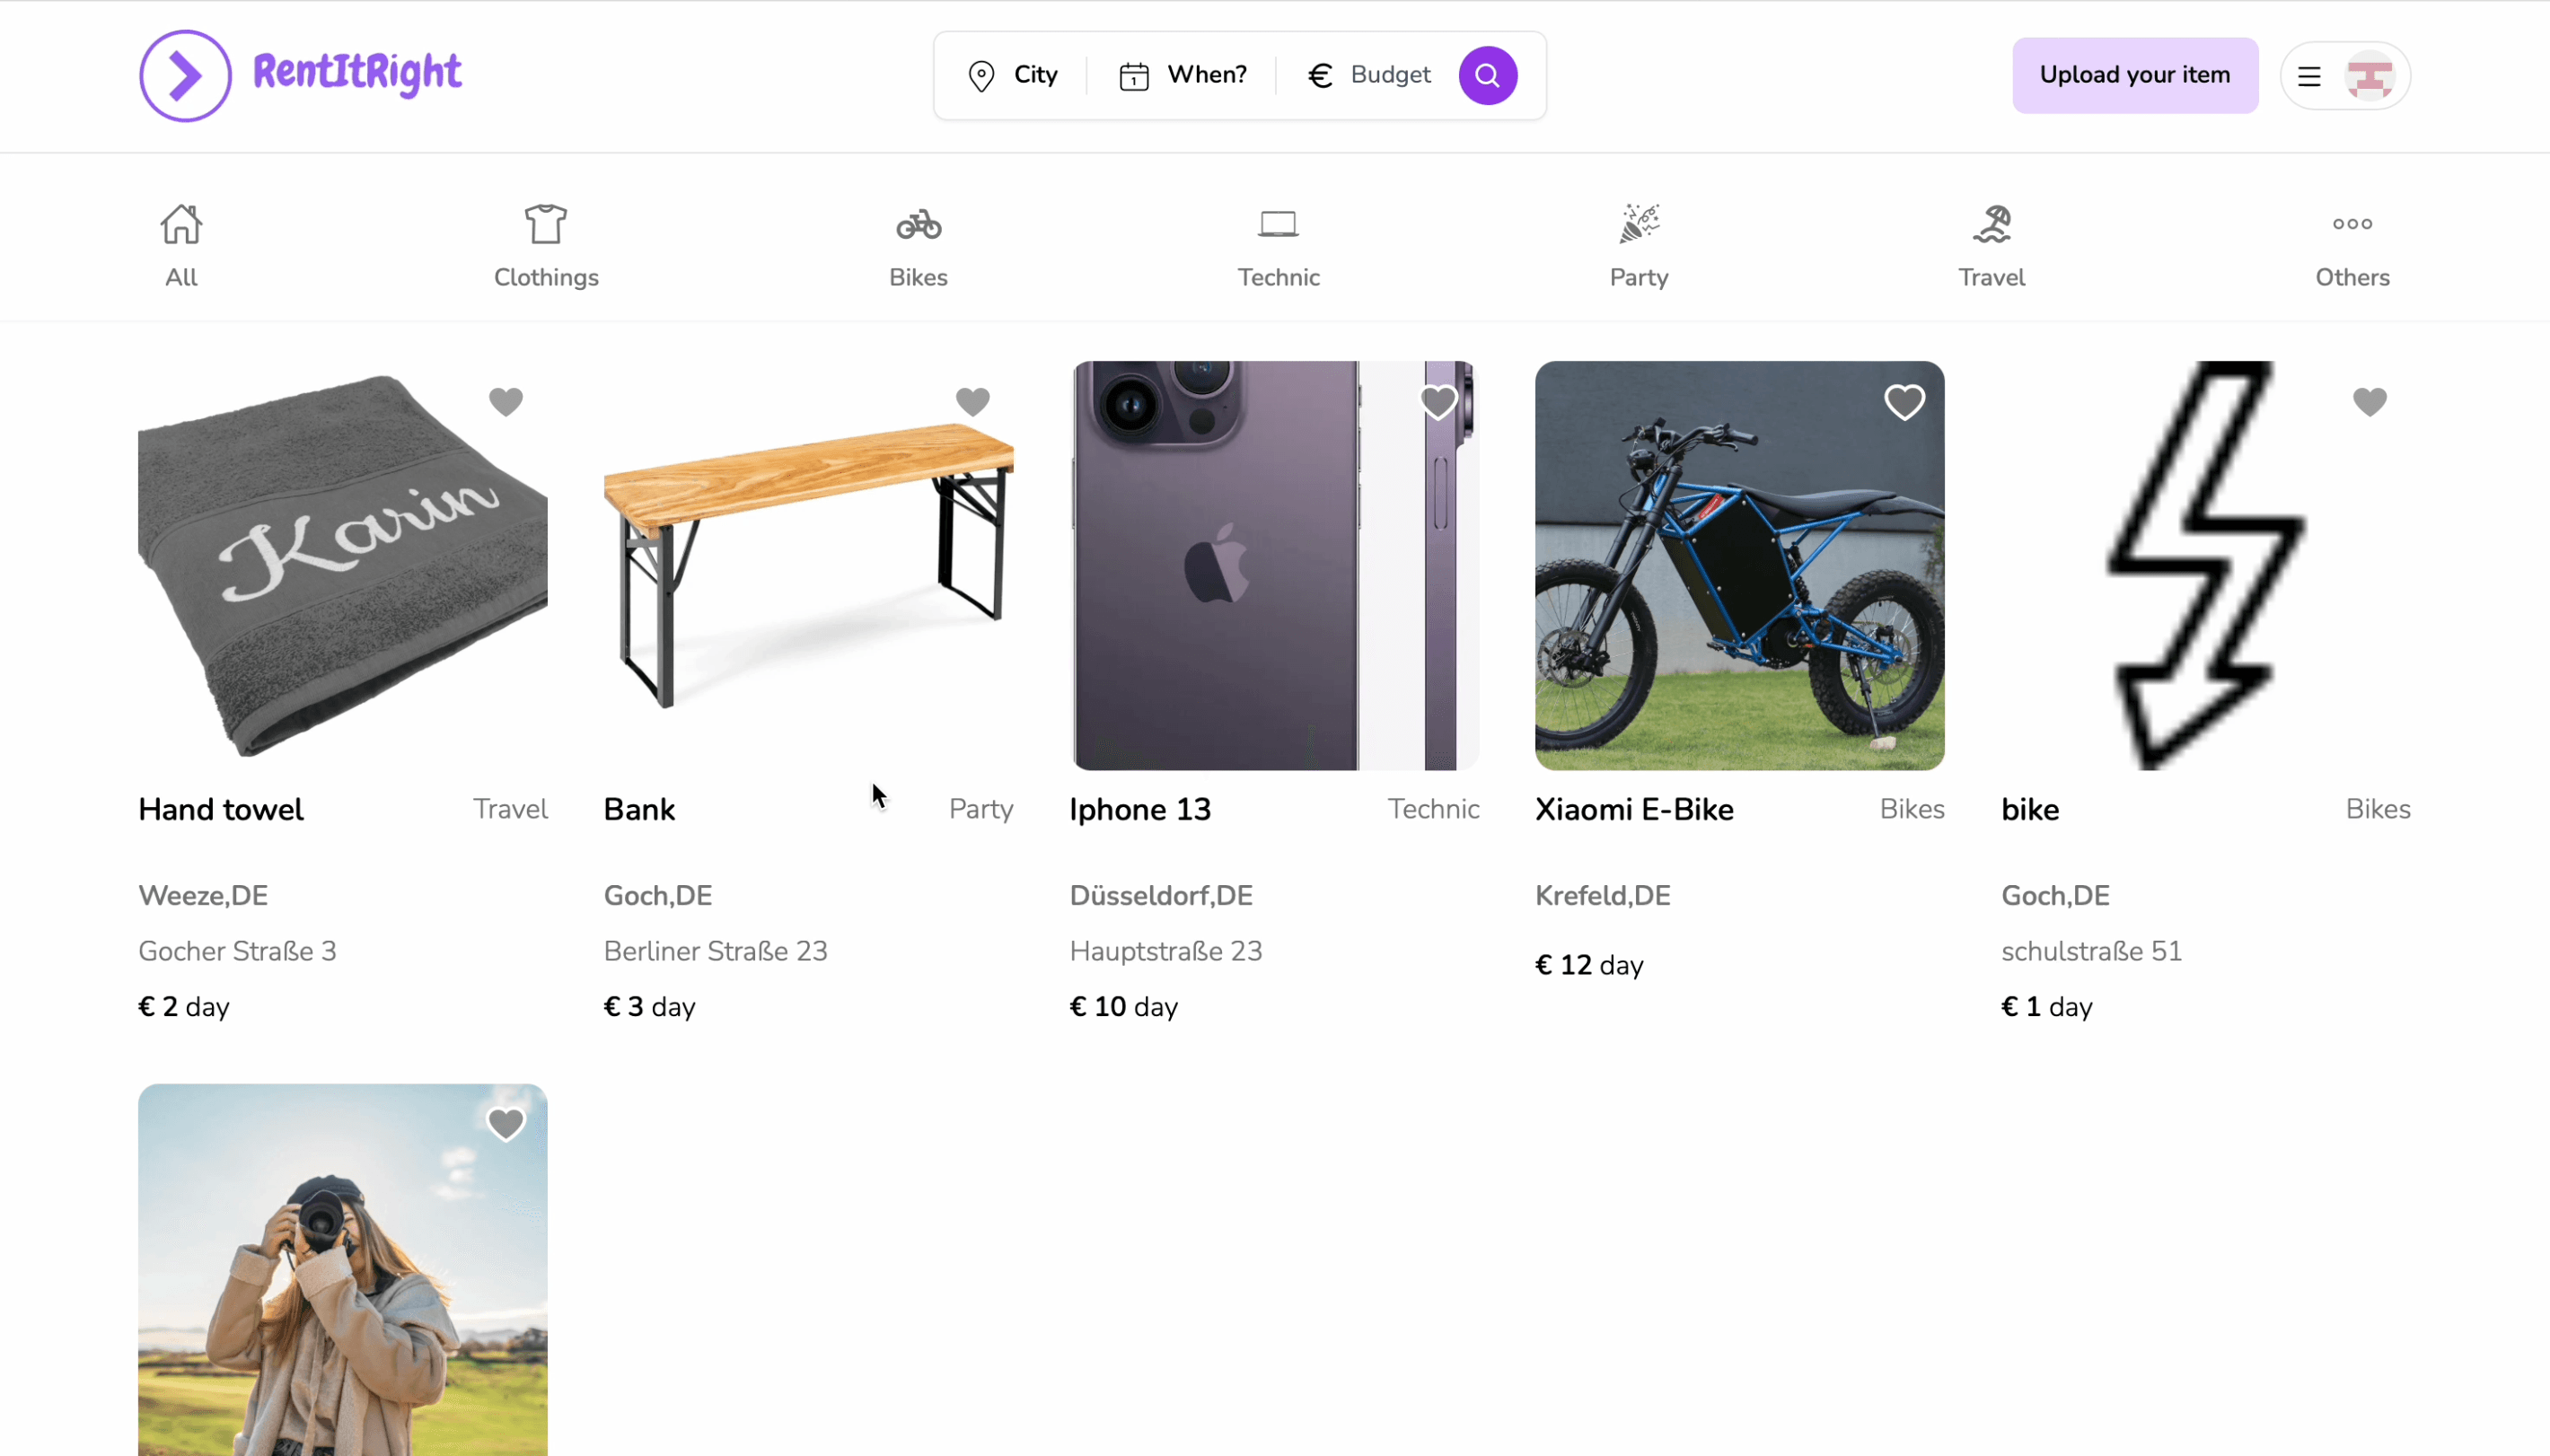2550x1456 pixels.
Task: Toggle heart on Iphone 13 listing
Action: (x=1438, y=402)
